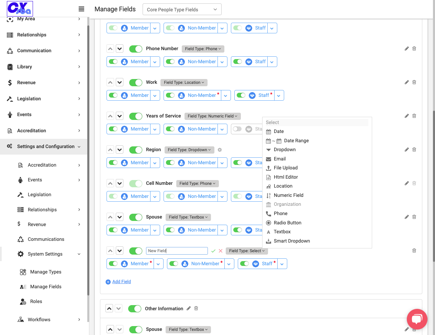The height and width of the screenshot is (335, 435).
Task: Open the chat support bubble
Action: [x=417, y=319]
